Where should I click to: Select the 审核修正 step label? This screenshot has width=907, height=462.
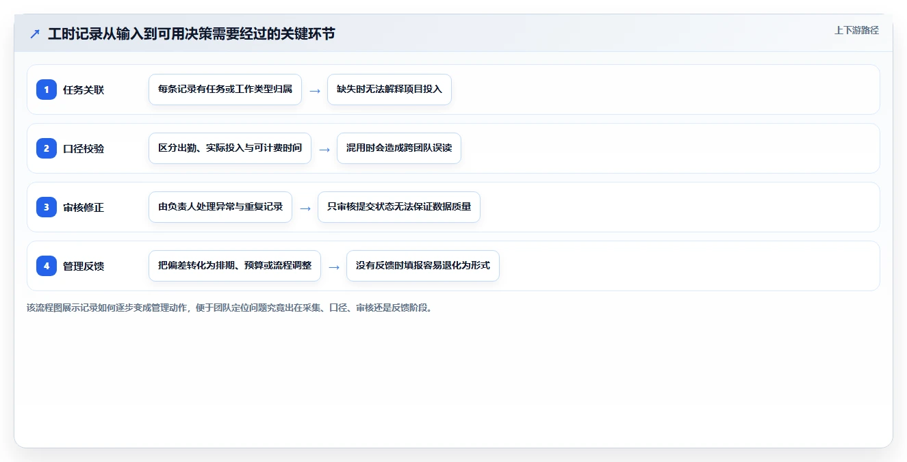(84, 207)
